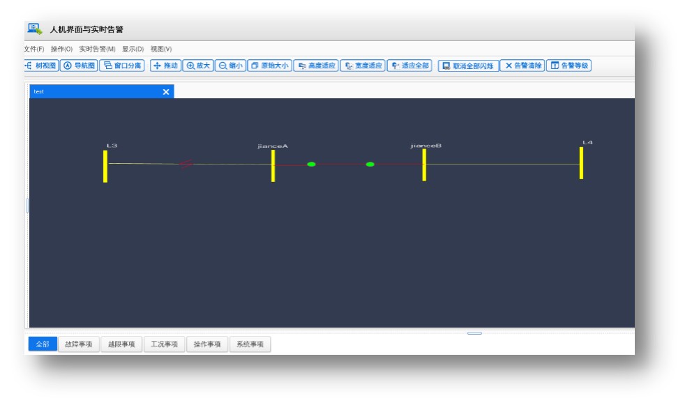The image size is (692, 405).
Task: Click the green node nearest jianceA
Action: coord(311,164)
